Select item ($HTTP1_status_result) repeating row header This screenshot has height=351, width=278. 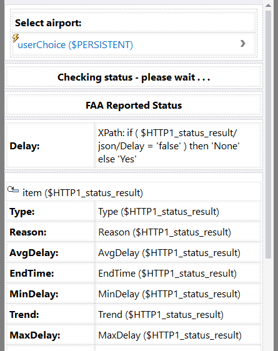click(134, 192)
